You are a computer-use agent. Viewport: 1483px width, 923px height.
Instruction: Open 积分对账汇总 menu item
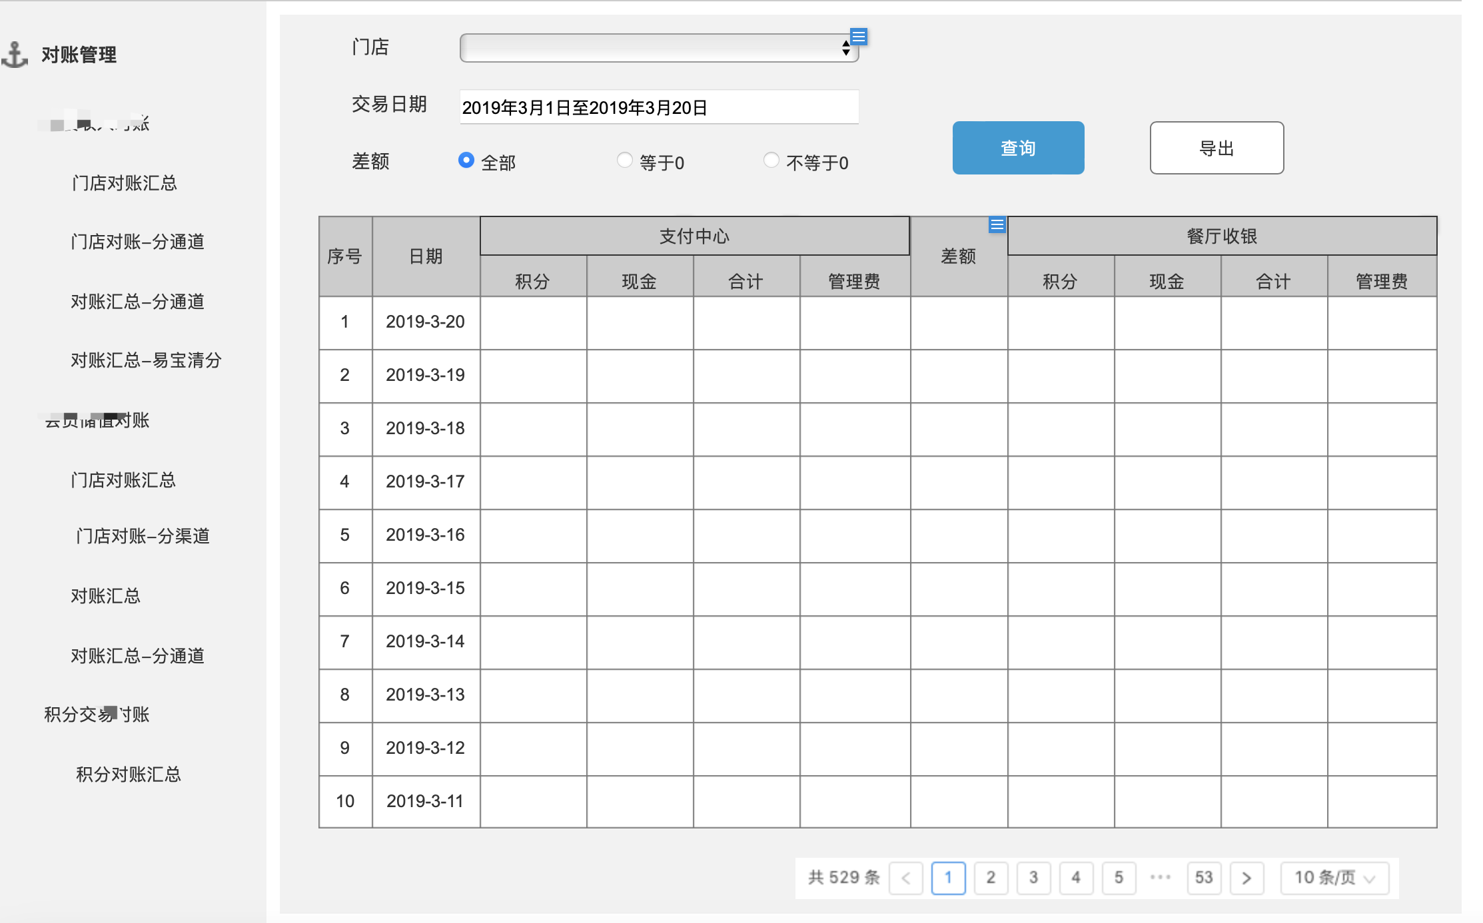[x=129, y=774]
